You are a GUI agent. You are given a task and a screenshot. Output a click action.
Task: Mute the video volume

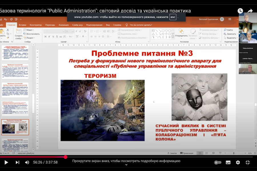27,162
